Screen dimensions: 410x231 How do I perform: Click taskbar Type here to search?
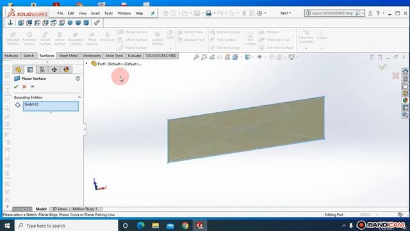pyautogui.click(x=67, y=225)
